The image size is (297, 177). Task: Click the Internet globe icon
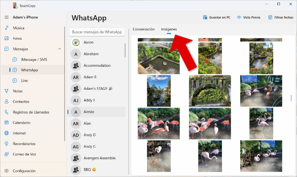(x=6, y=133)
